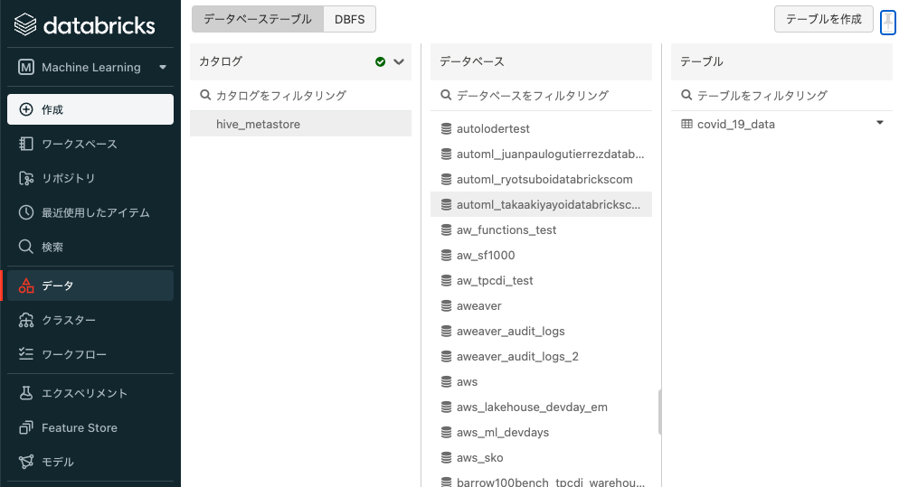
Task: Open モデル in the sidebar
Action: [x=90, y=462]
